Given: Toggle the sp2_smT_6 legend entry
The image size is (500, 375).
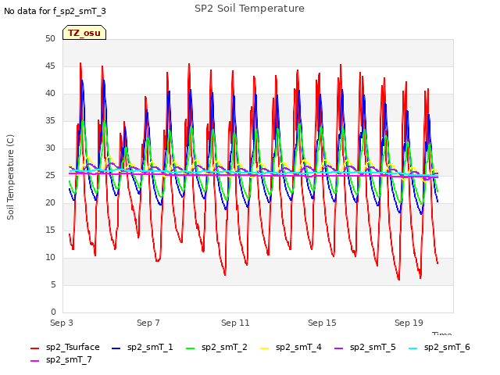Looking at the screenshot, I should (x=439, y=347).
